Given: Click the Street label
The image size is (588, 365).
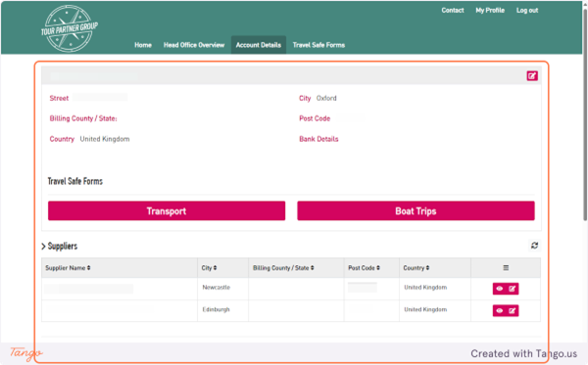Looking at the screenshot, I should click(x=59, y=98).
